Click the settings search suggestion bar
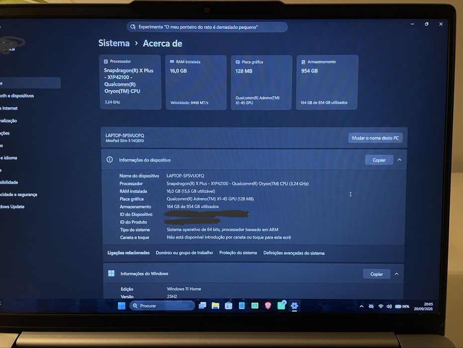Image resolution: width=463 pixels, height=348 pixels. tap(207, 27)
